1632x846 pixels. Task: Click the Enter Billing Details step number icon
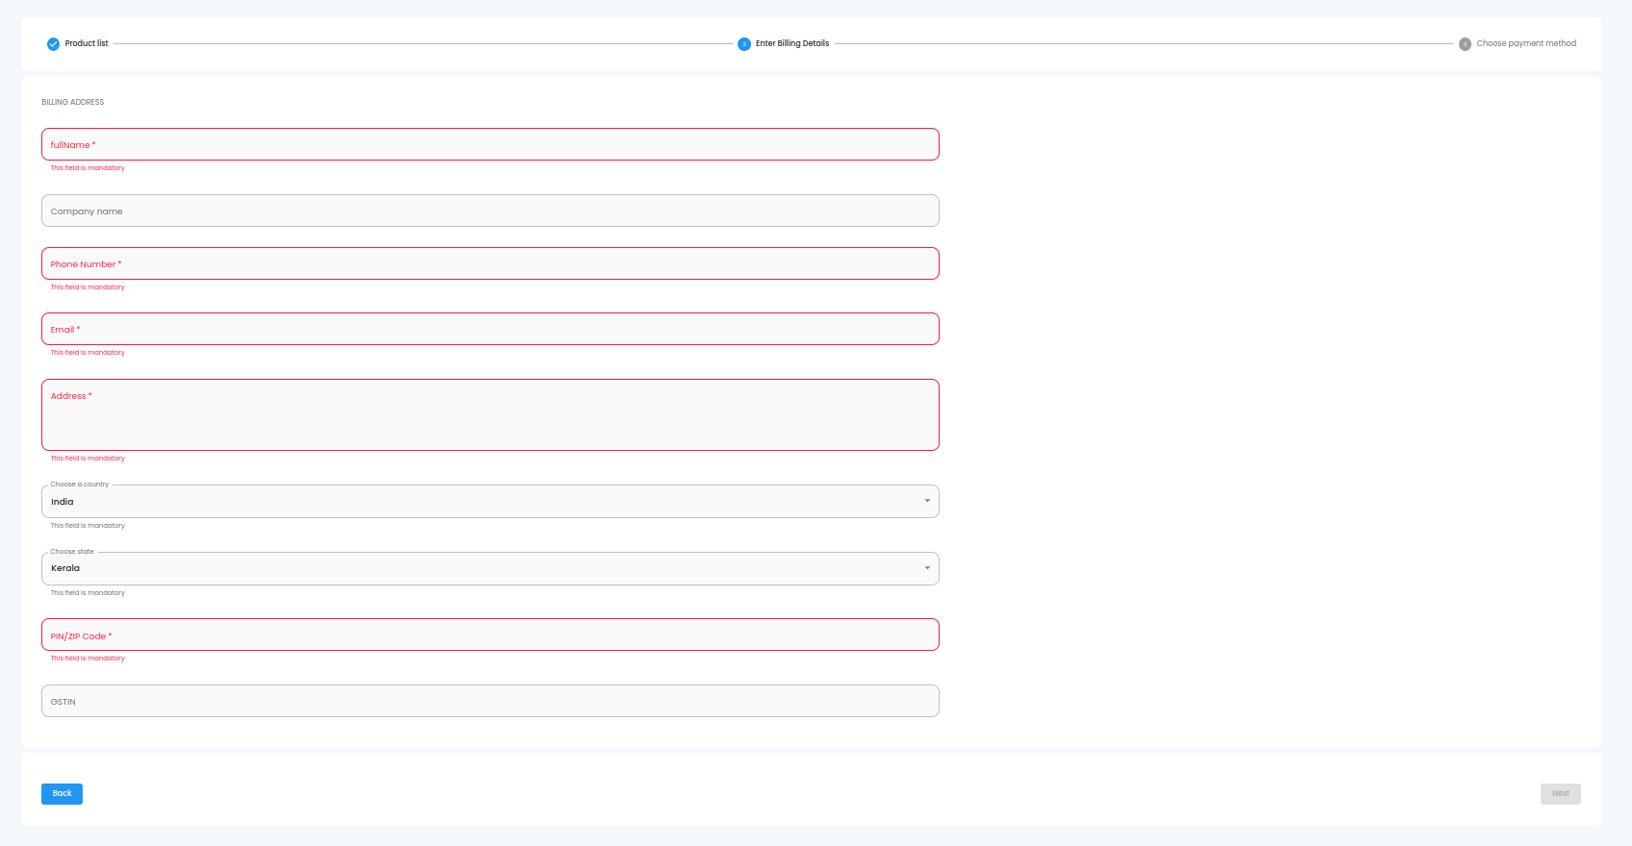(x=744, y=44)
